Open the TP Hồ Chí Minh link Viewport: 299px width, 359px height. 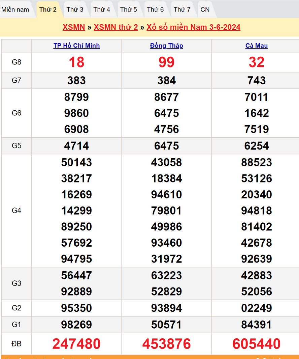pyautogui.click(x=76, y=46)
